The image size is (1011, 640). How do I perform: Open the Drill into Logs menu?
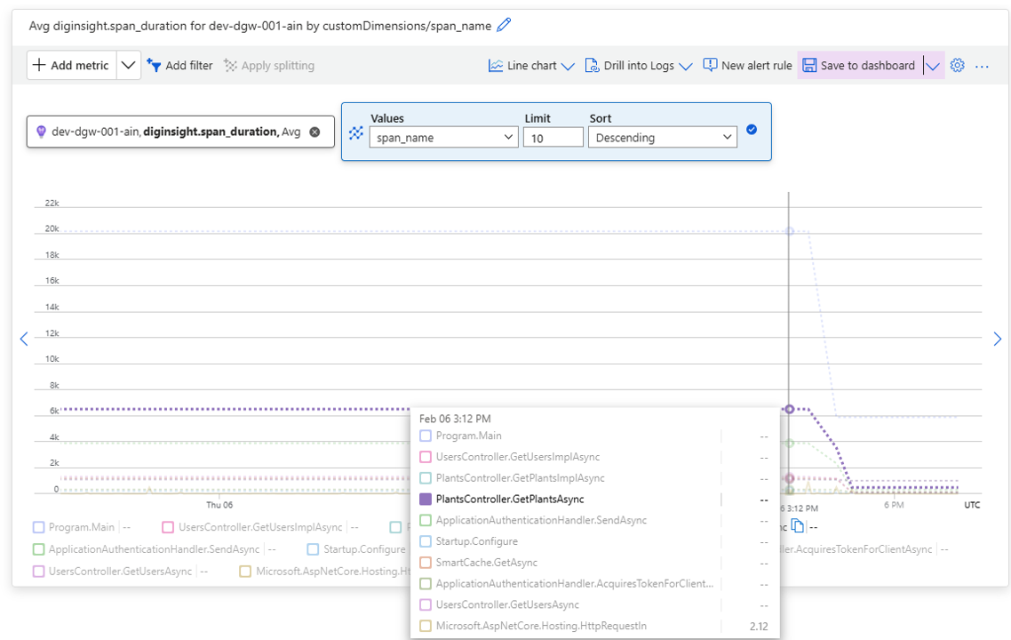[638, 66]
